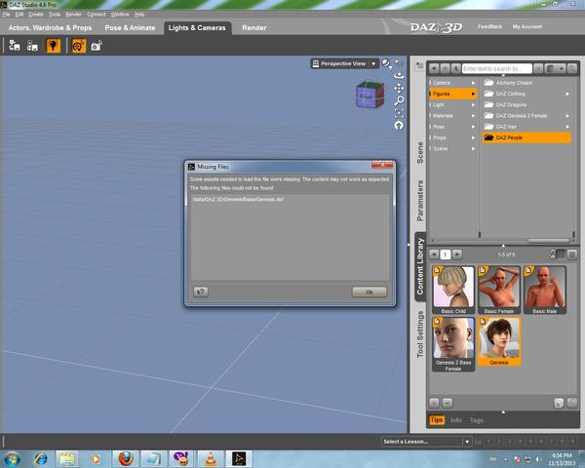Click the first scene load toolbar icon

point(15,46)
